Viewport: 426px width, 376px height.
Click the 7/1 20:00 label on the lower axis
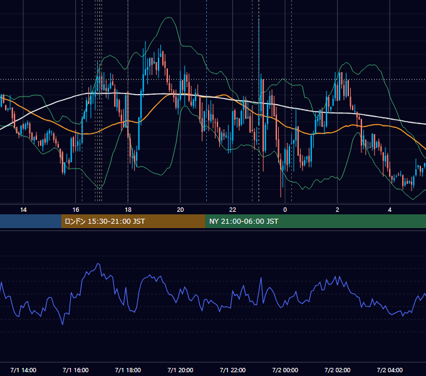(x=180, y=370)
